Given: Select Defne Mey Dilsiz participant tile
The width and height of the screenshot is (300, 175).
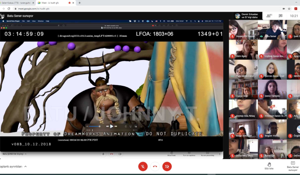Looking at the screenshot, I should 243,149.
